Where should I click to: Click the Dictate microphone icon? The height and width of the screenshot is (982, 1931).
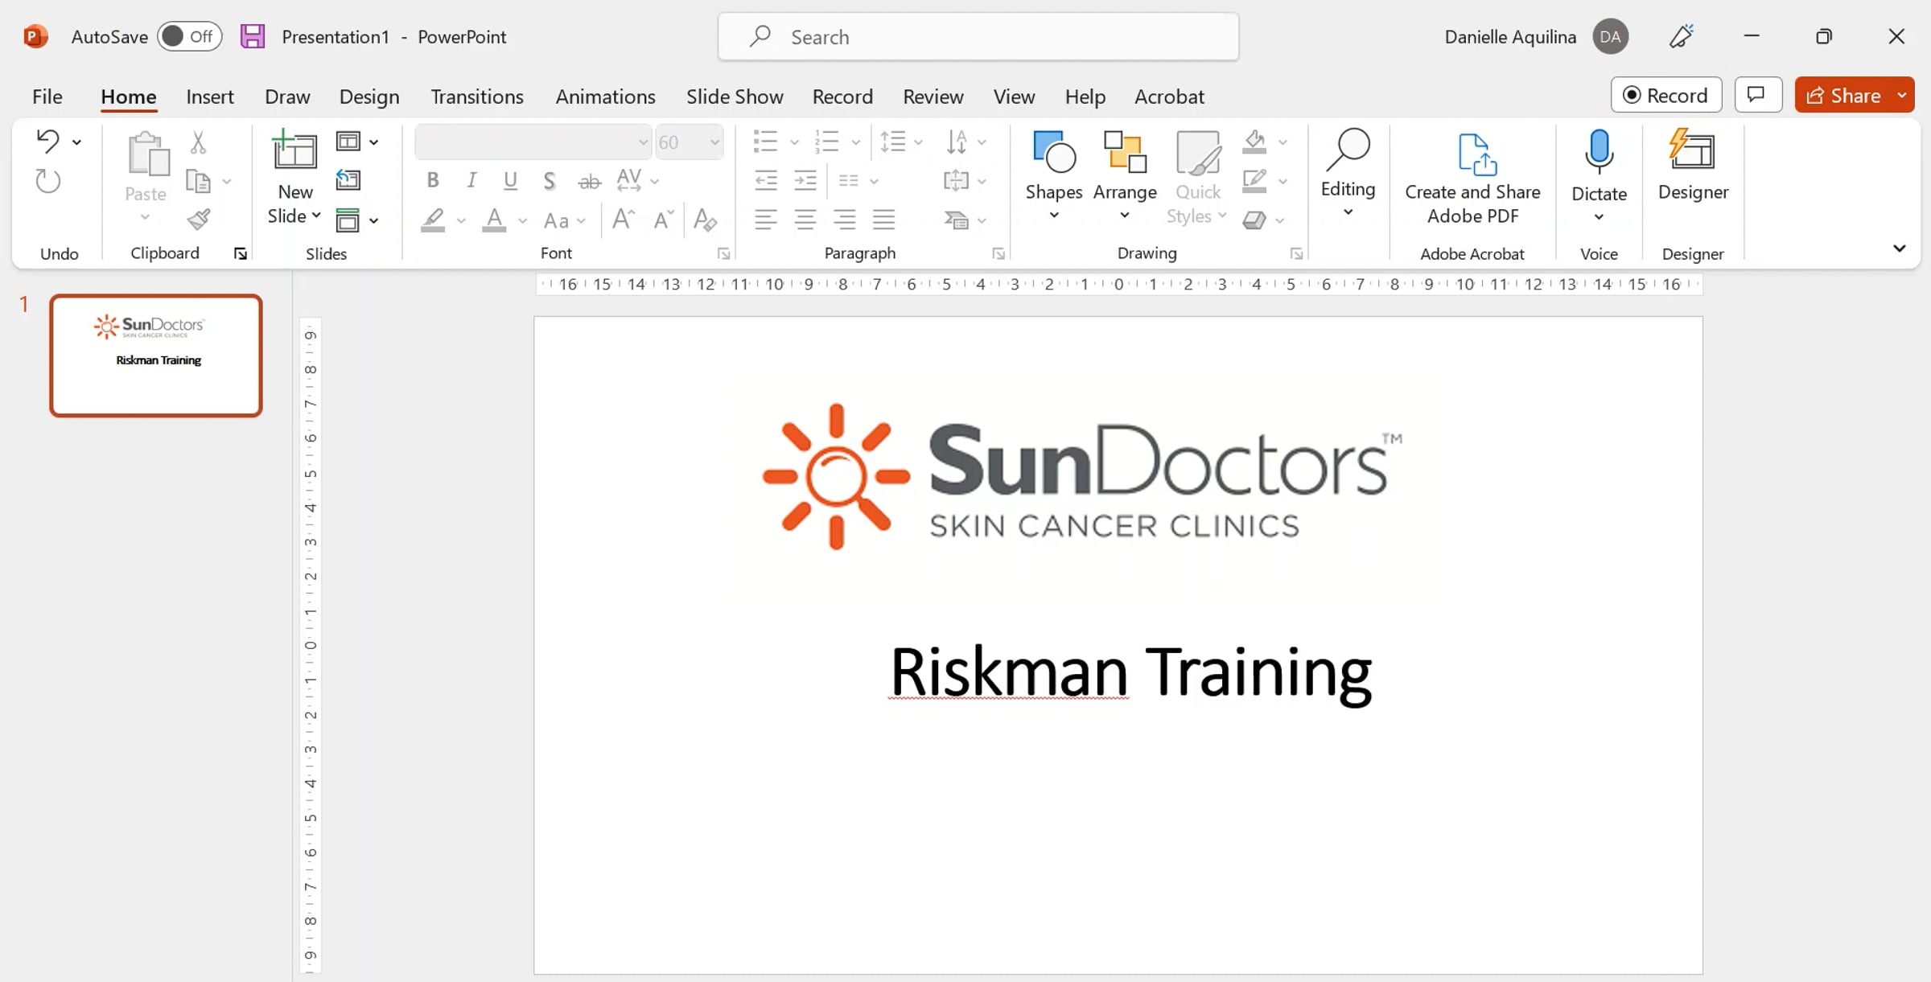tap(1599, 151)
